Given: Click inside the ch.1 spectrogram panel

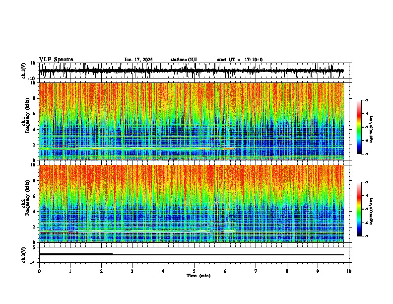Looking at the screenshot, I should (191, 121).
